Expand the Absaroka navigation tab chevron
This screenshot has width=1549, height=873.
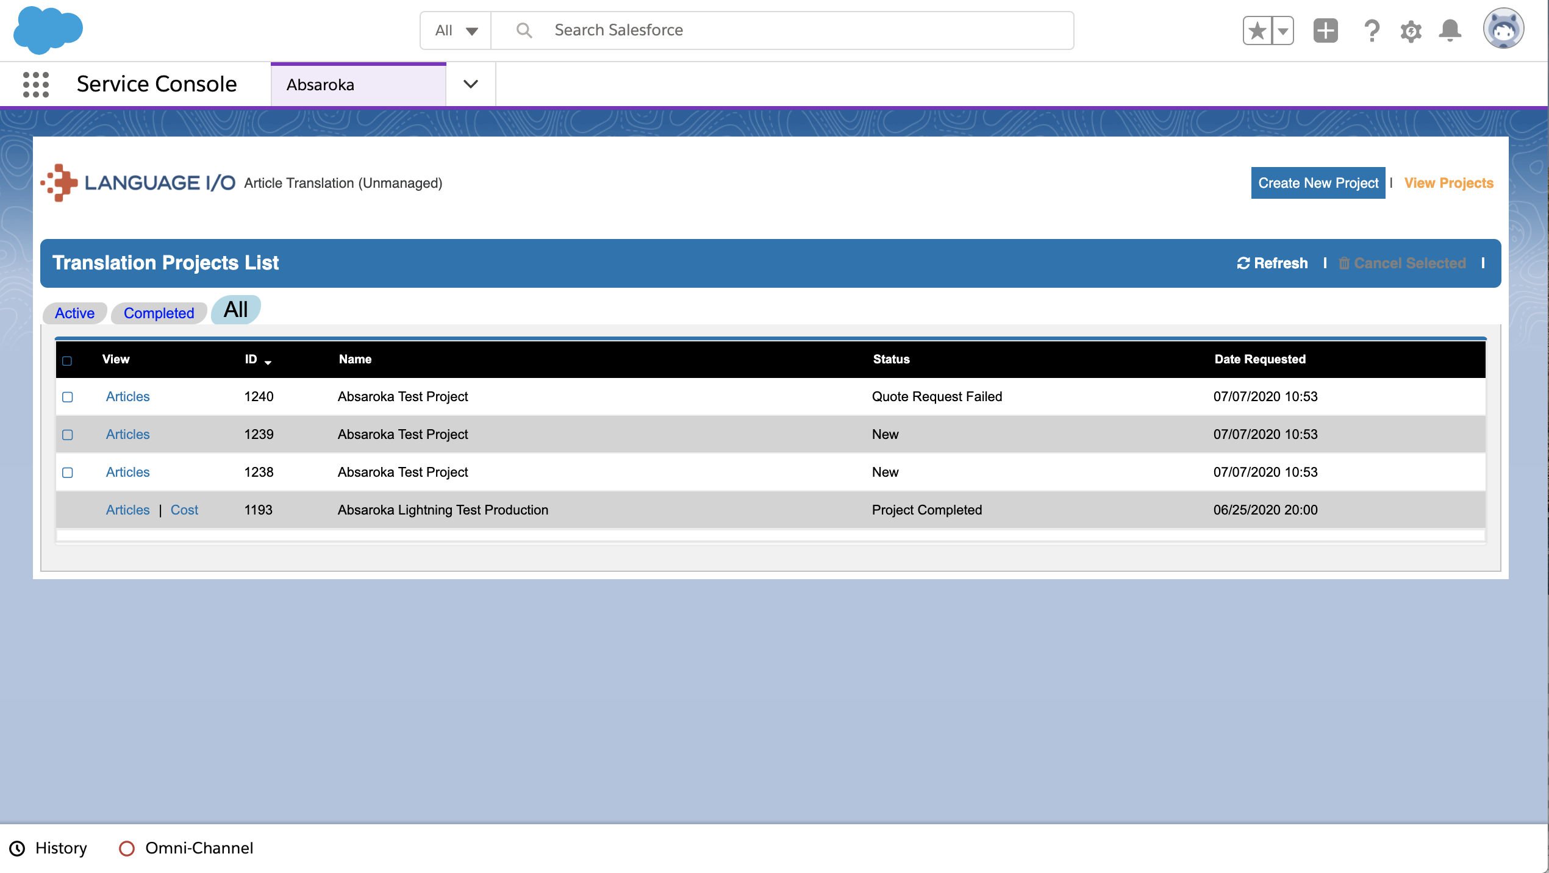pos(471,84)
